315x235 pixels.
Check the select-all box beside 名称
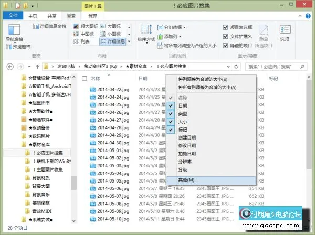(x=85, y=79)
